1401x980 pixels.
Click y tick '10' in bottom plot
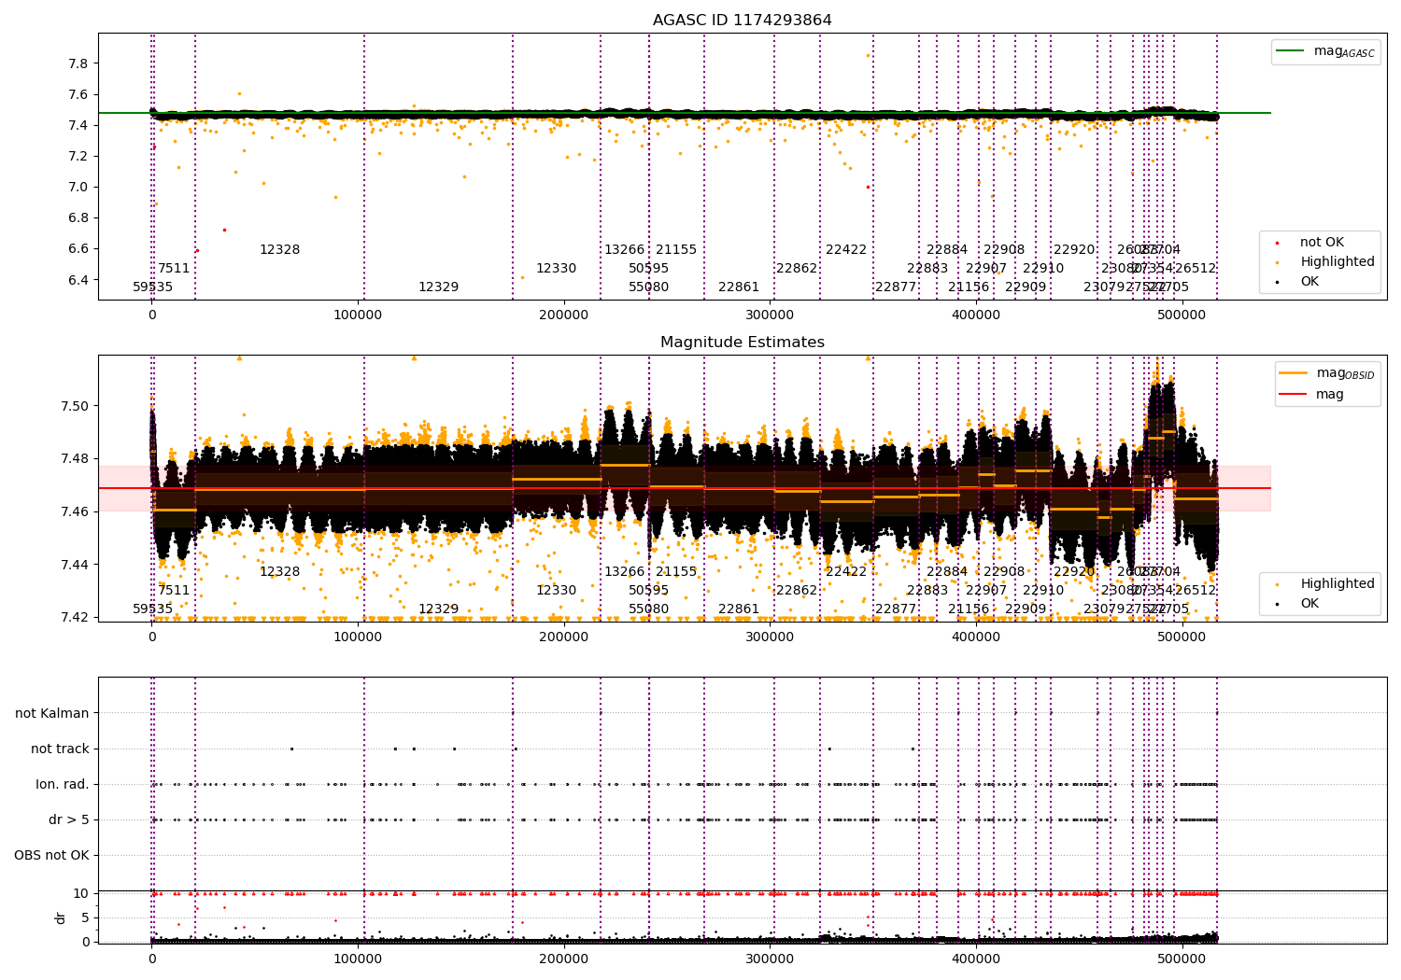[x=81, y=894]
